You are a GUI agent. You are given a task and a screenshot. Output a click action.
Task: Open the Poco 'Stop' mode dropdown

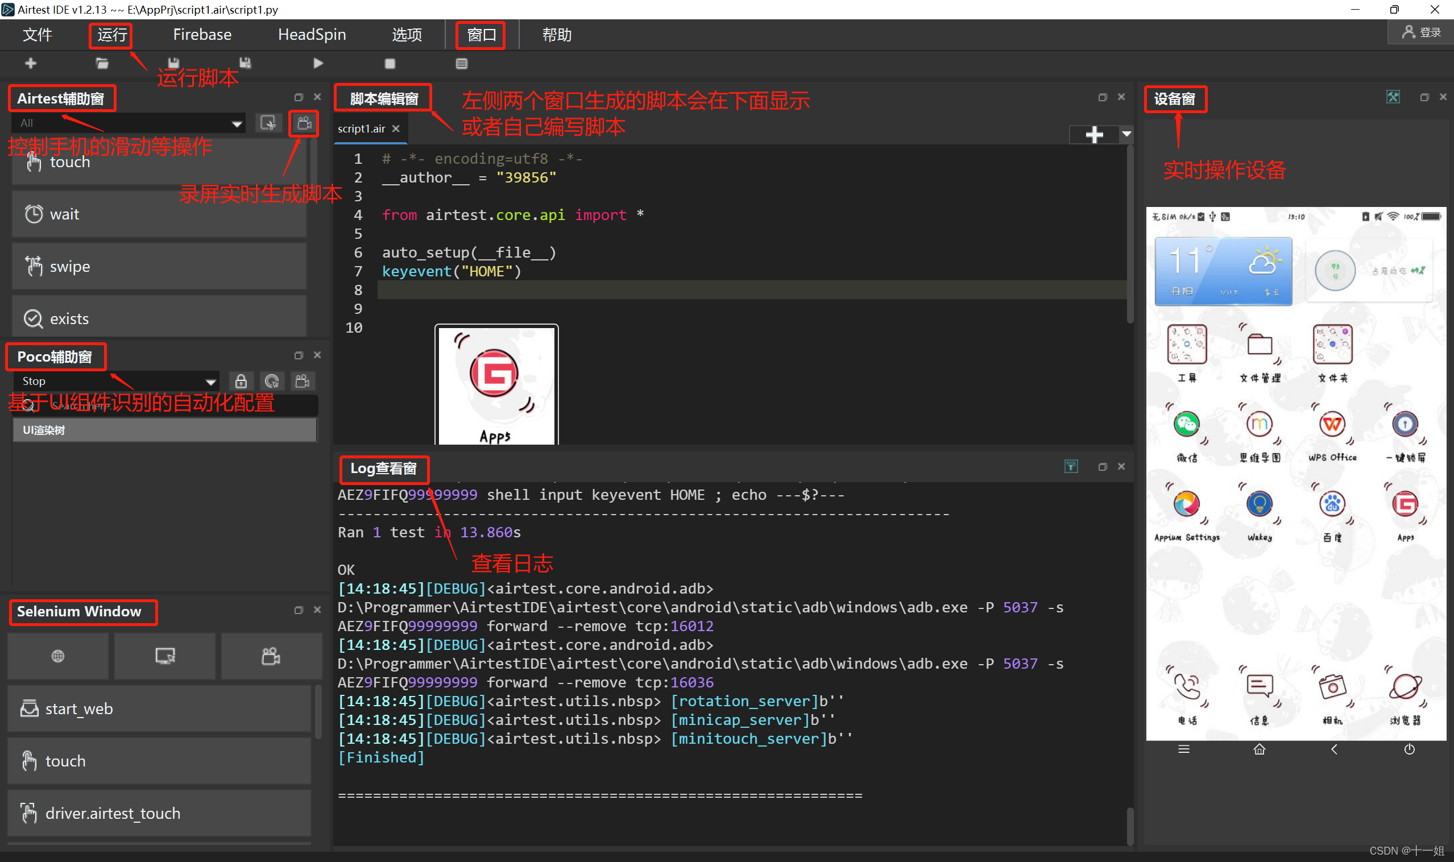[x=210, y=382]
